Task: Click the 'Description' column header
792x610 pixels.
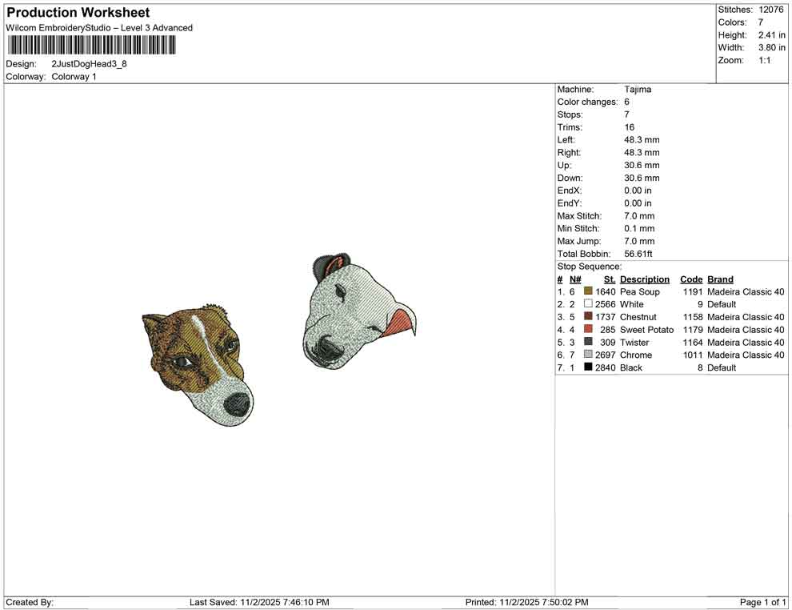Action: (x=645, y=279)
